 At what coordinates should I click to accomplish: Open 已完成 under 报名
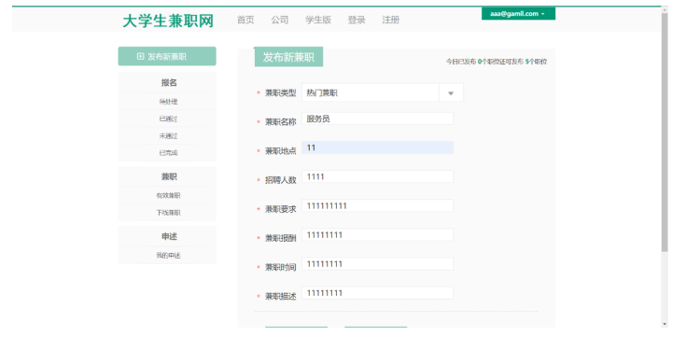coord(168,153)
